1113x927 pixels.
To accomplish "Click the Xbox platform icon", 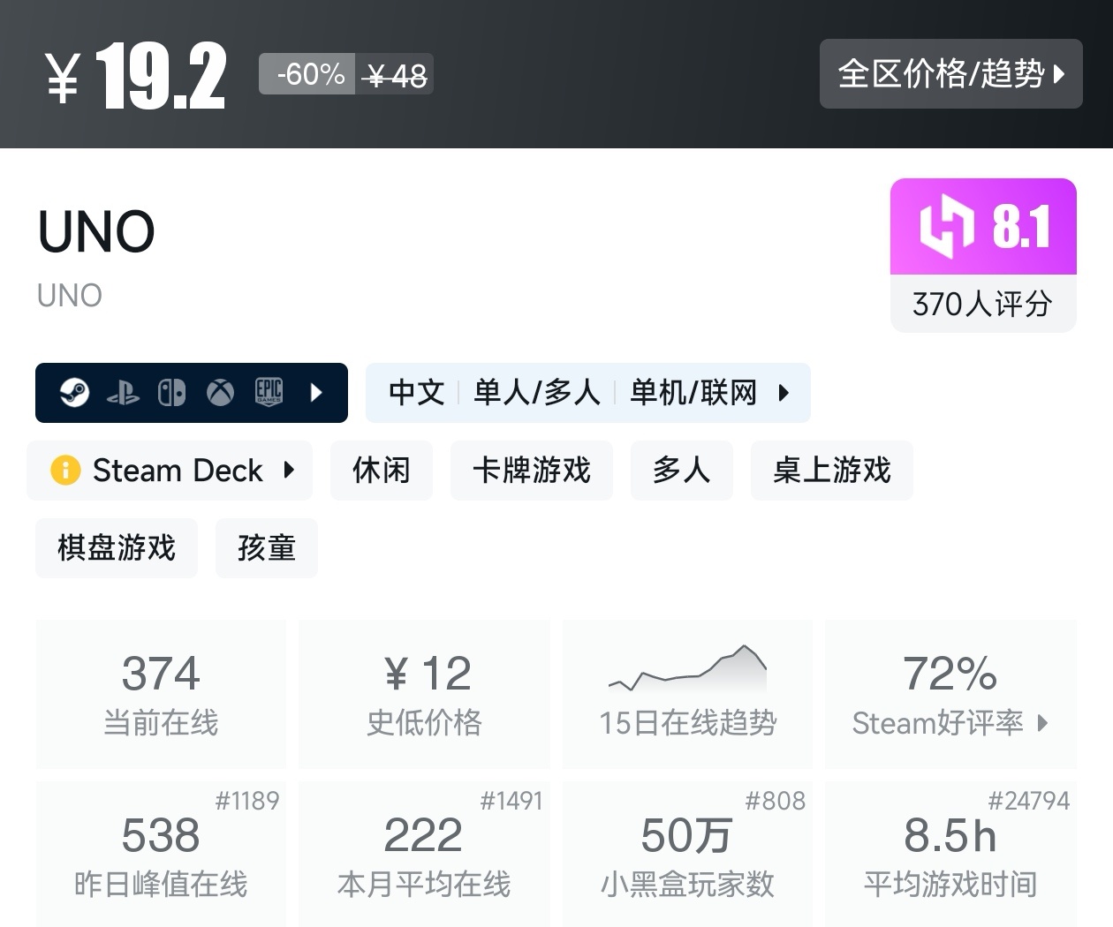I will coord(220,392).
